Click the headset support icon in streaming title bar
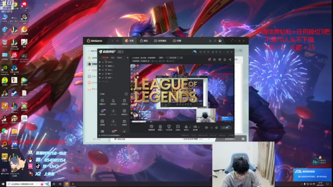The image size is (333, 187). click(x=201, y=52)
